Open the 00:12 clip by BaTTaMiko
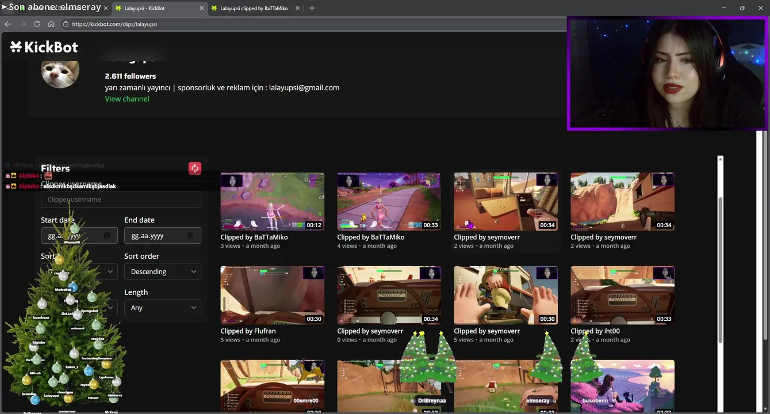The image size is (770, 414). pyautogui.click(x=272, y=201)
